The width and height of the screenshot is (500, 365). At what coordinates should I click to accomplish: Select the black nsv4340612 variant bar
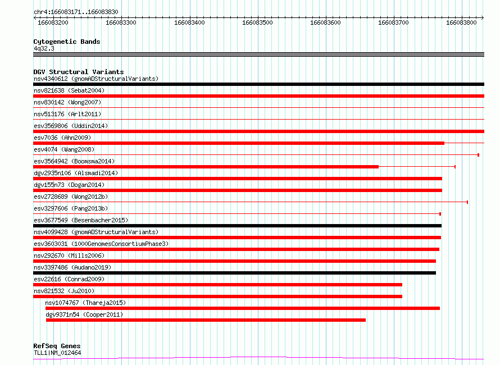[x=258, y=84]
